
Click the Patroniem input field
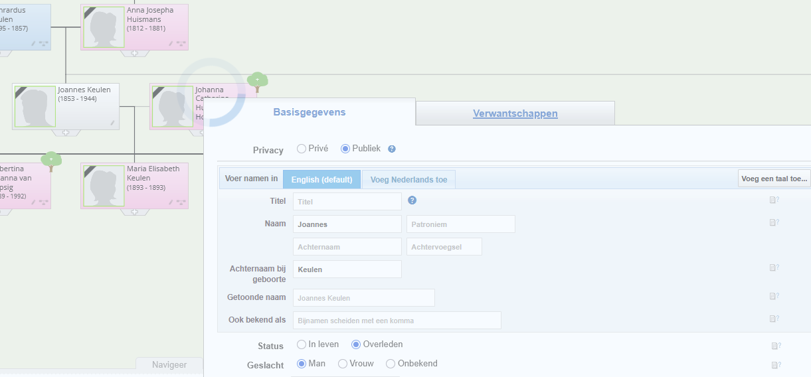click(460, 224)
